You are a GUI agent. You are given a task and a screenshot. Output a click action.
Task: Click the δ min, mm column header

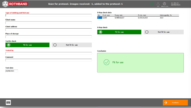pos(142,15)
